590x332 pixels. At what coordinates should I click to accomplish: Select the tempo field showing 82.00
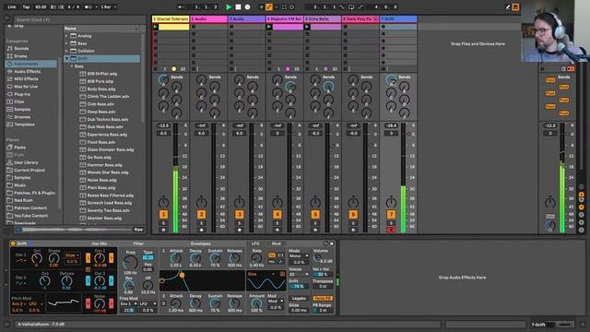pyautogui.click(x=41, y=6)
